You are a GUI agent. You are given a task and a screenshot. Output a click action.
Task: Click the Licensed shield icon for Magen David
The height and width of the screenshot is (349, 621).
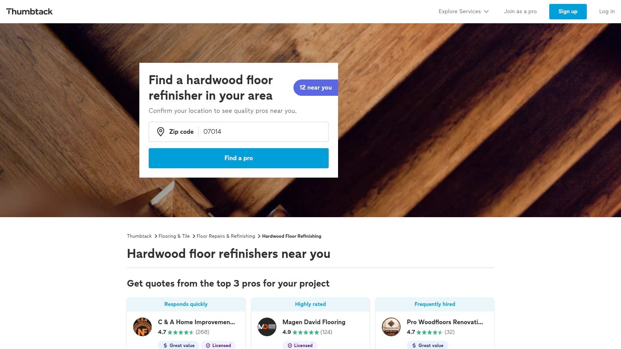(290, 345)
